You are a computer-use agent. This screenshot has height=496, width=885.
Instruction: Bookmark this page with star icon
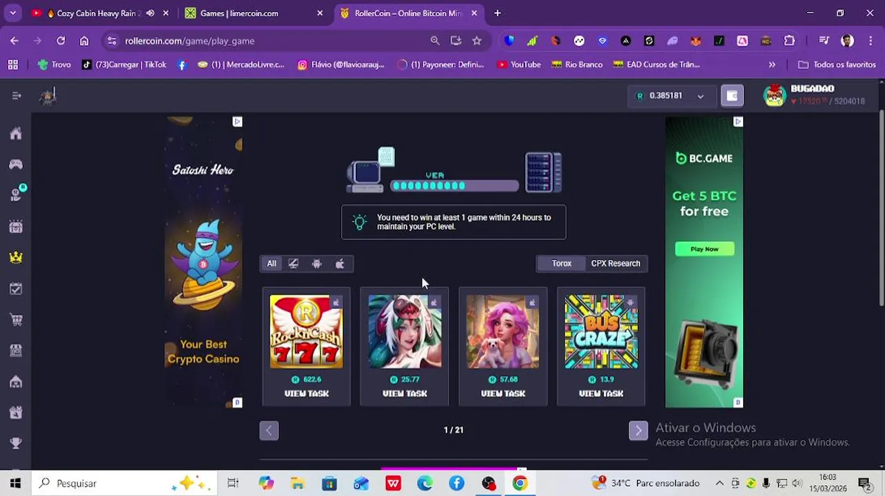coord(477,41)
